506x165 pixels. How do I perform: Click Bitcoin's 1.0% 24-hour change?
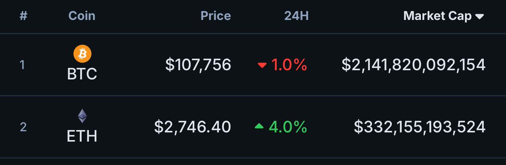[x=289, y=65]
